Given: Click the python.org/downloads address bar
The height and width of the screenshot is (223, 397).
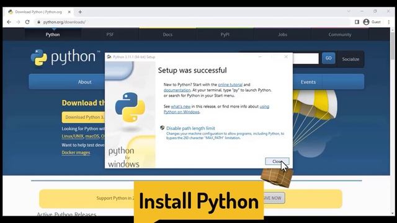Looking at the screenshot, I should (192, 22).
